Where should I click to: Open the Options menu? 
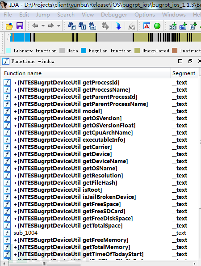[145, 15]
